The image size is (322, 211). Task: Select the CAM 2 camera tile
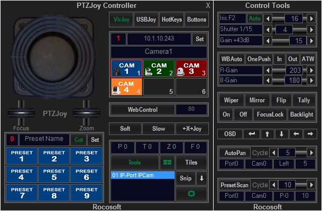(x=159, y=69)
